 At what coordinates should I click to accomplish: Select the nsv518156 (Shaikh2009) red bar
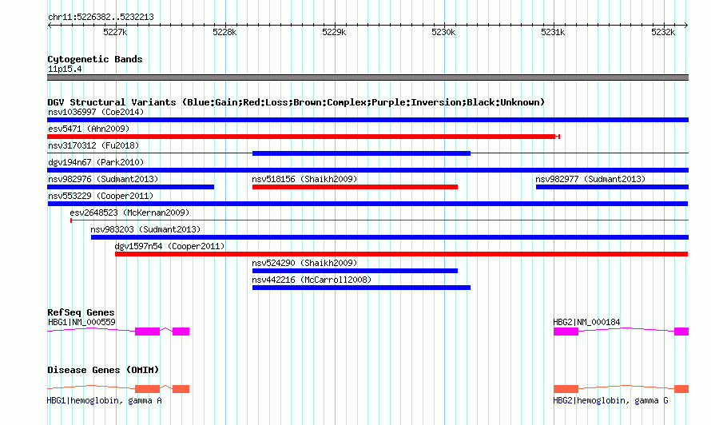[x=355, y=187]
